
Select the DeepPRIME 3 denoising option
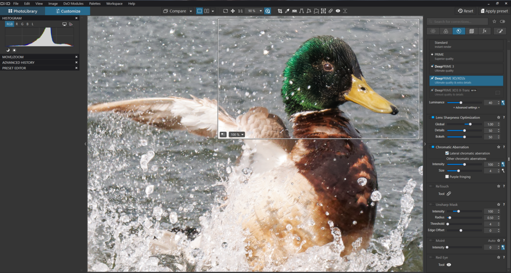466,68
